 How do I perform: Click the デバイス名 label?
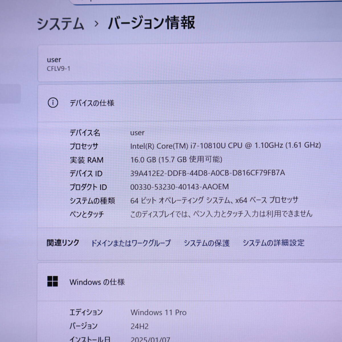coord(85,133)
